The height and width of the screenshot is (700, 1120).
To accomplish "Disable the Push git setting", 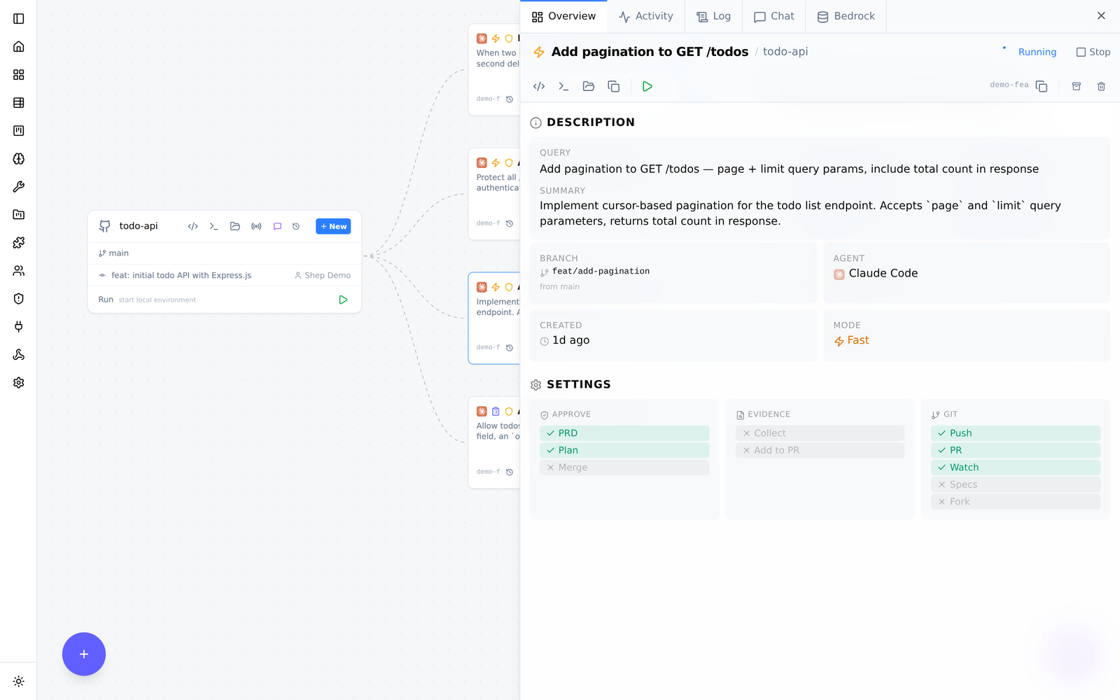I will 1016,433.
